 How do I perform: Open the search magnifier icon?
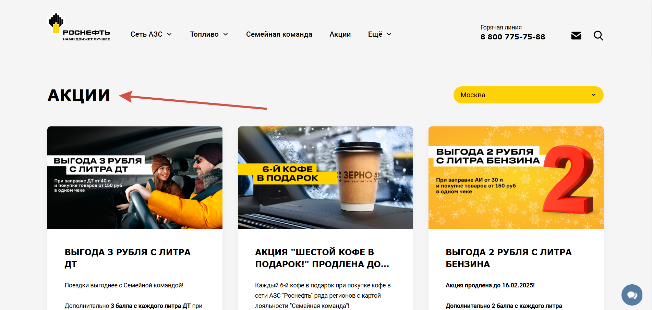click(598, 36)
